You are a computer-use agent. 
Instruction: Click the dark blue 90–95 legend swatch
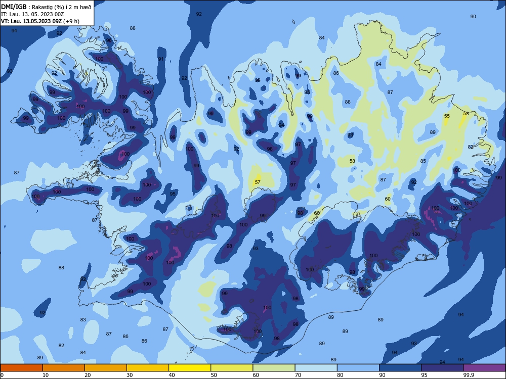click(400, 368)
